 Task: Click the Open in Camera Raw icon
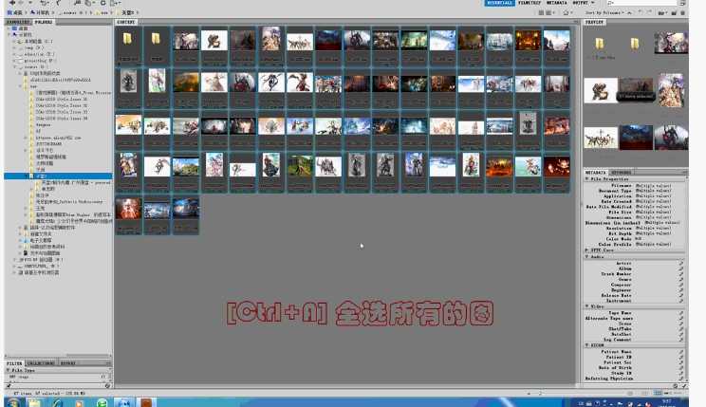click(102, 3)
